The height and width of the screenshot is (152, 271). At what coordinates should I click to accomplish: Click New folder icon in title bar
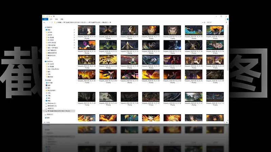pos(49,16)
